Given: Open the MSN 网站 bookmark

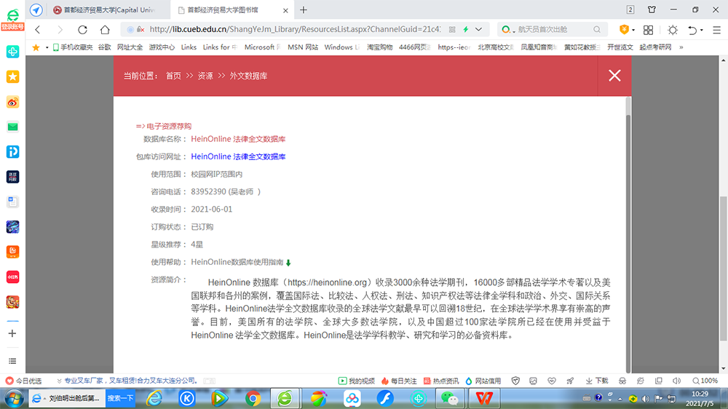Looking at the screenshot, I should (303, 47).
